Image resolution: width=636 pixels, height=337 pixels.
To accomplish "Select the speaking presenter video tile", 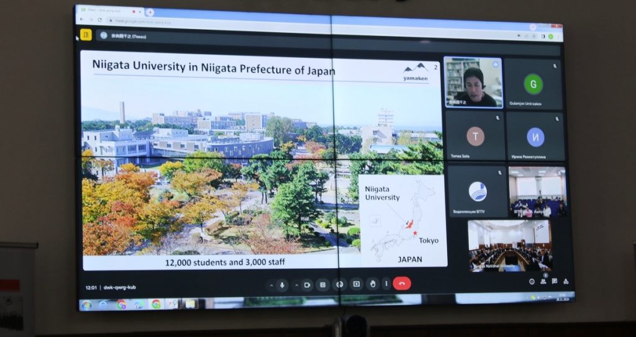I will pos(473,83).
